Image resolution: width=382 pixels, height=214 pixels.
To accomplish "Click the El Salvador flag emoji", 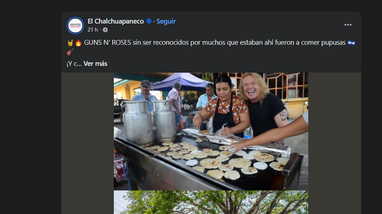I will (351, 43).
